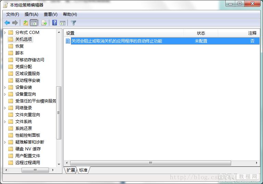
Task: Expand the 文件系统 tree node
Action: (x=5, y=122)
